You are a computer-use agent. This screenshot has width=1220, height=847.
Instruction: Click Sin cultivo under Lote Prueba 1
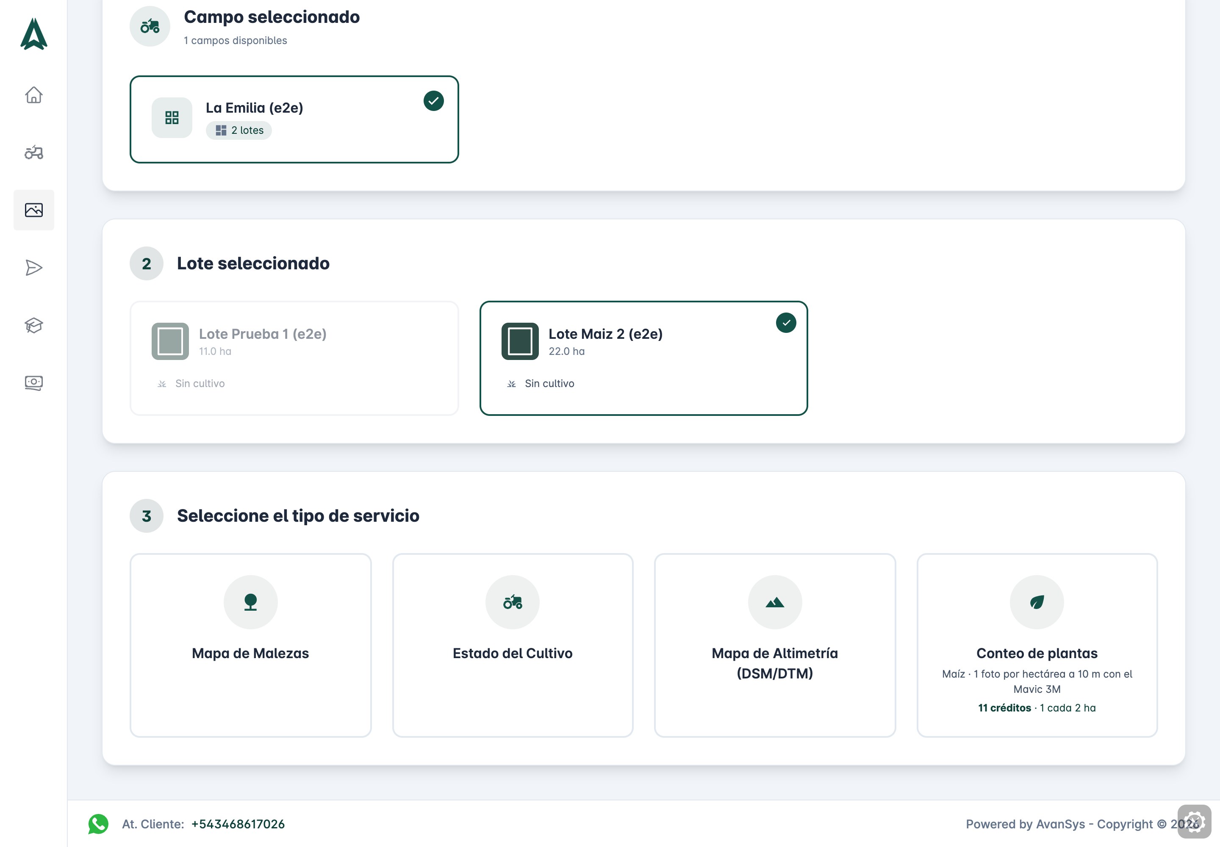click(200, 384)
